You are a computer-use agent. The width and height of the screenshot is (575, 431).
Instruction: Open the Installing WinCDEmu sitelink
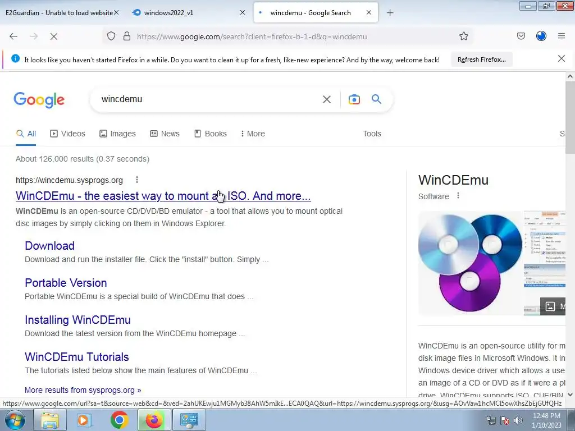(x=77, y=319)
